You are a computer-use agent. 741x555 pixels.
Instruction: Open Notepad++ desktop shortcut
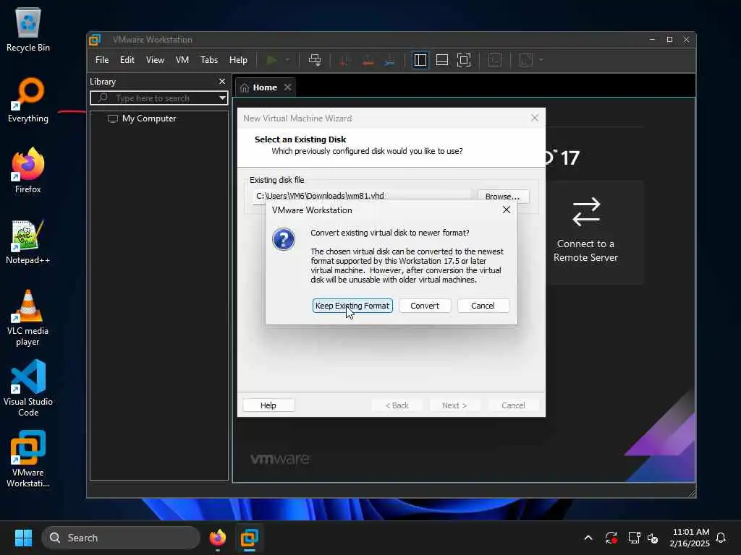coord(28,241)
